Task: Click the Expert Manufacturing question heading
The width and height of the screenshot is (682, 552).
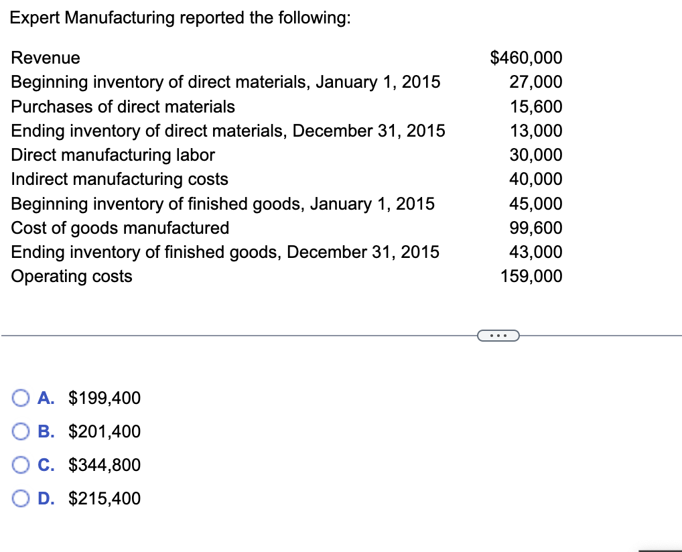Action: [x=179, y=17]
